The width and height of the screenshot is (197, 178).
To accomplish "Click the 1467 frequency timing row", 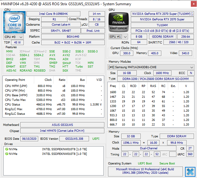I will [151, 97].
